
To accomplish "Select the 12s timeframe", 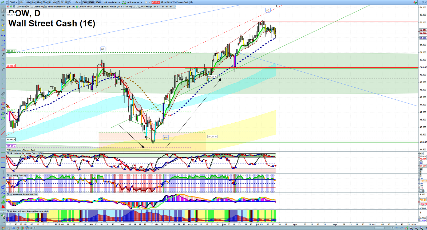I will 22,2.
